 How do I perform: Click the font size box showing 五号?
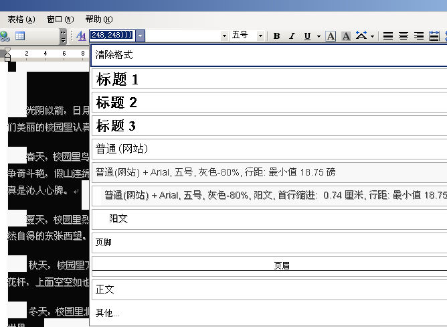pos(244,36)
